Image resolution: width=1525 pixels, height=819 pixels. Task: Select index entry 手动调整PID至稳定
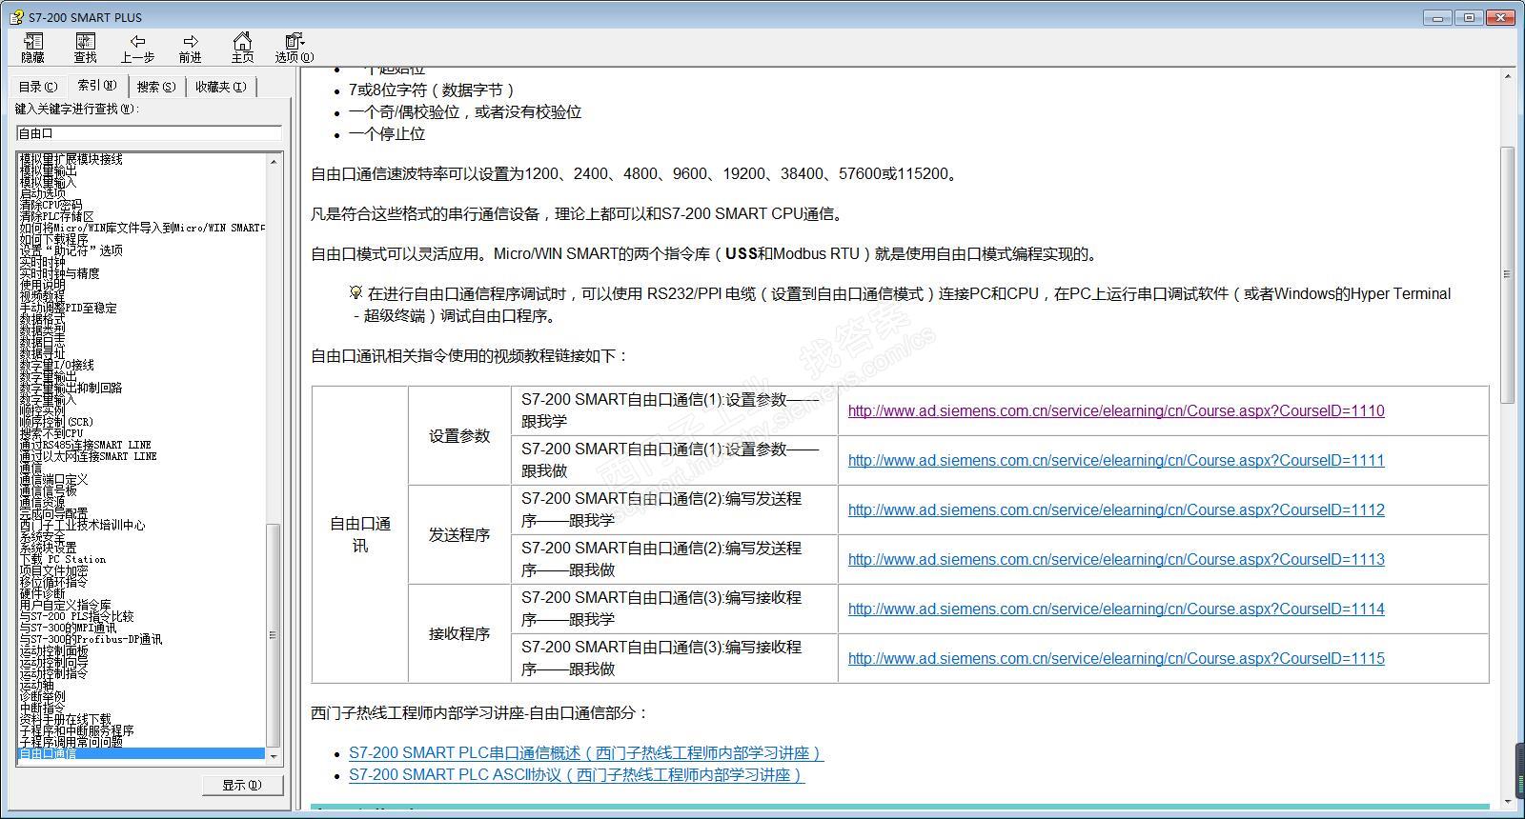69,308
